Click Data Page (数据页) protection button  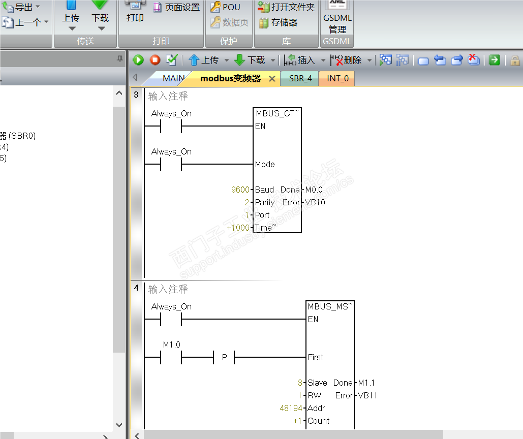tap(230, 22)
